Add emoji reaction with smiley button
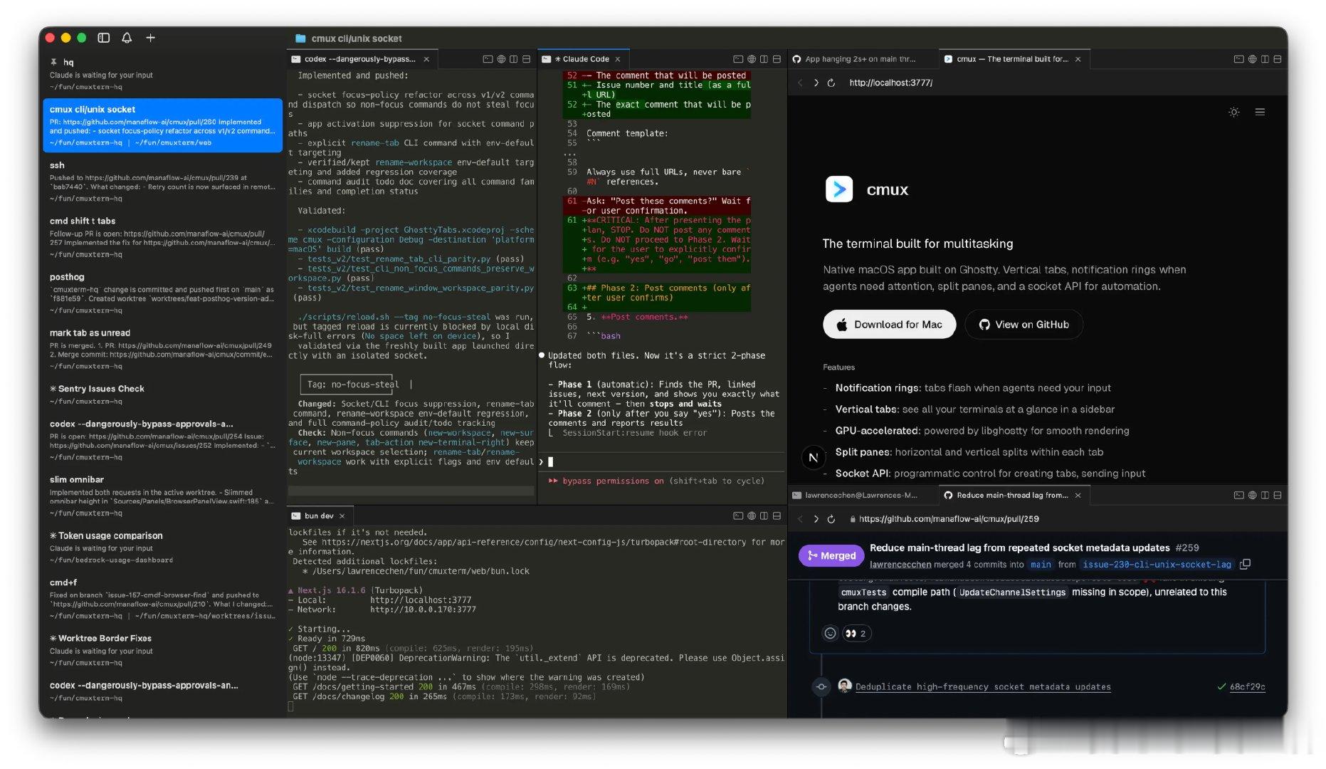The image size is (1326, 769). (x=830, y=633)
